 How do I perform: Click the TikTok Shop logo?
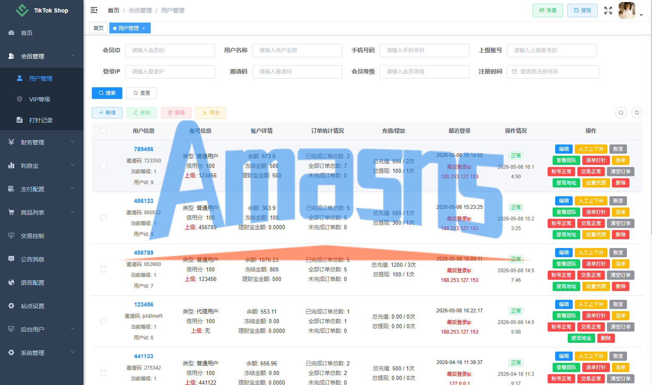coord(42,10)
